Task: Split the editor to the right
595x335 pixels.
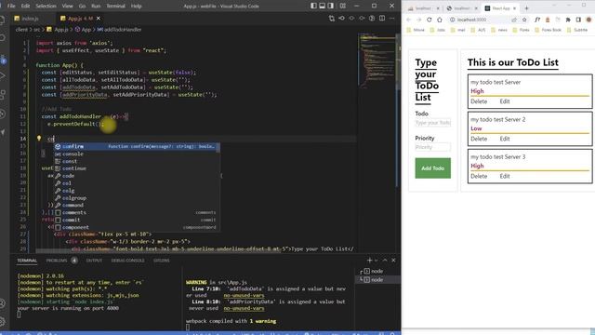Action: 382,19
